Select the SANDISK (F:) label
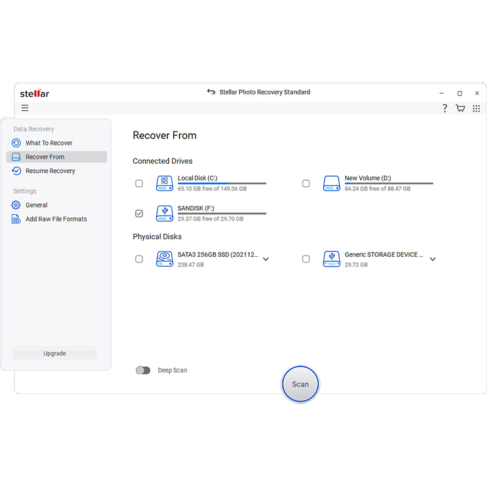The image size is (487, 487). (196, 208)
